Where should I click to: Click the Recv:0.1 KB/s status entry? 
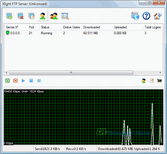pyautogui.click(x=76, y=149)
